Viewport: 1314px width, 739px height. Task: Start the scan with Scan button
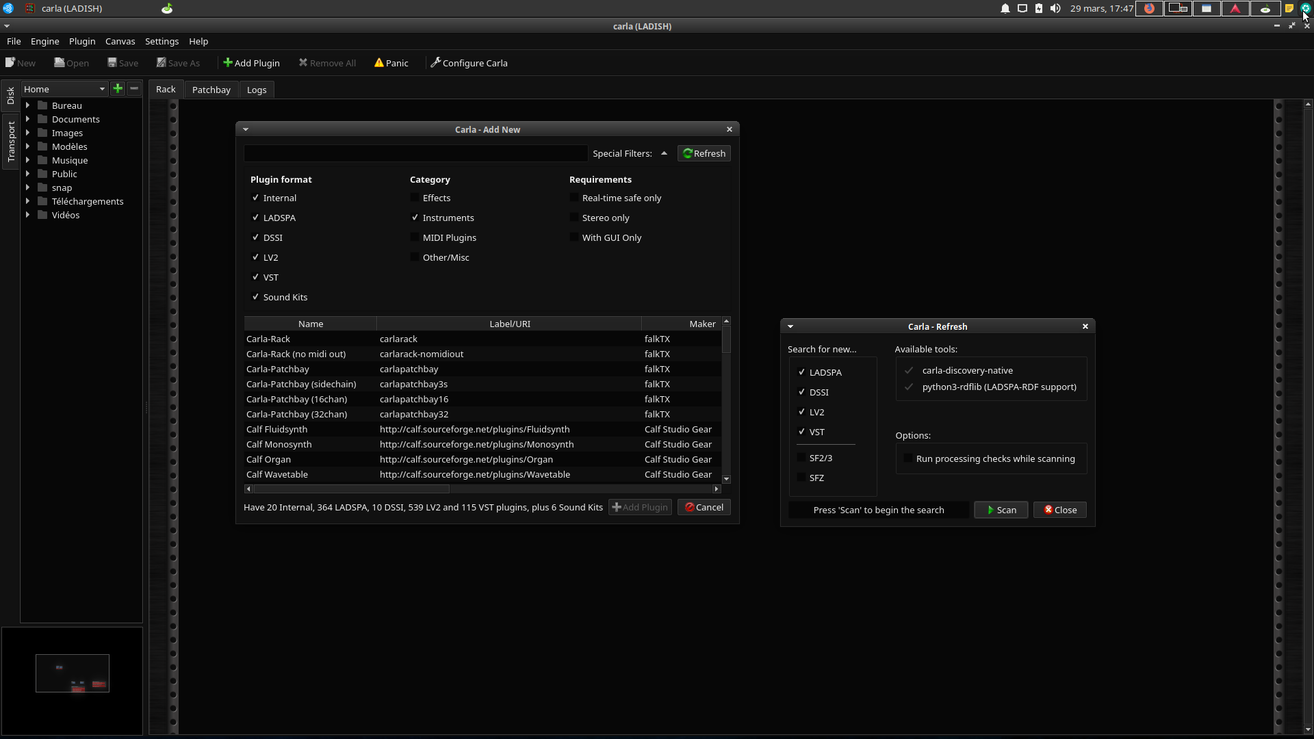click(1001, 510)
